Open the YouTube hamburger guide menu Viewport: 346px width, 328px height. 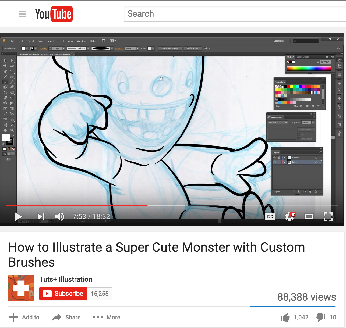click(23, 14)
